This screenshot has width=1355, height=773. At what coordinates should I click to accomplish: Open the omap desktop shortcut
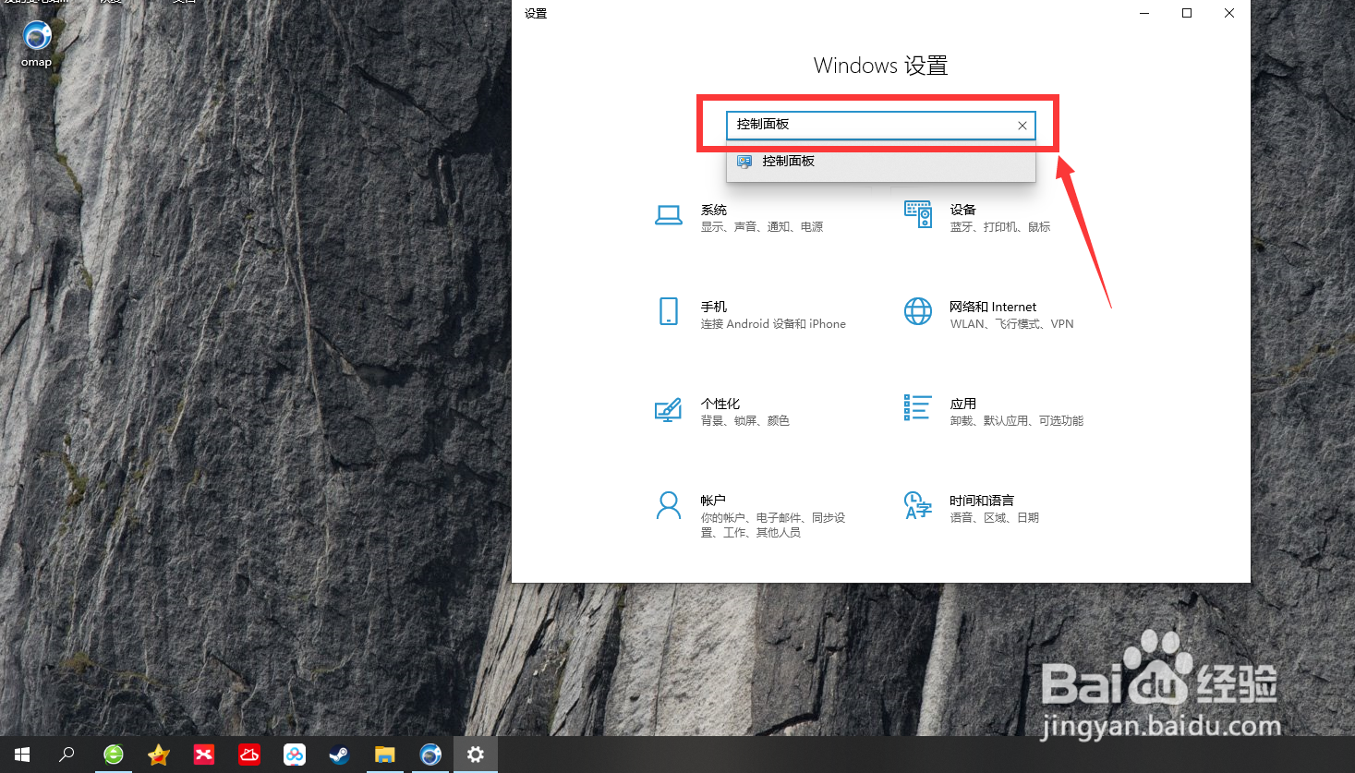pyautogui.click(x=36, y=43)
